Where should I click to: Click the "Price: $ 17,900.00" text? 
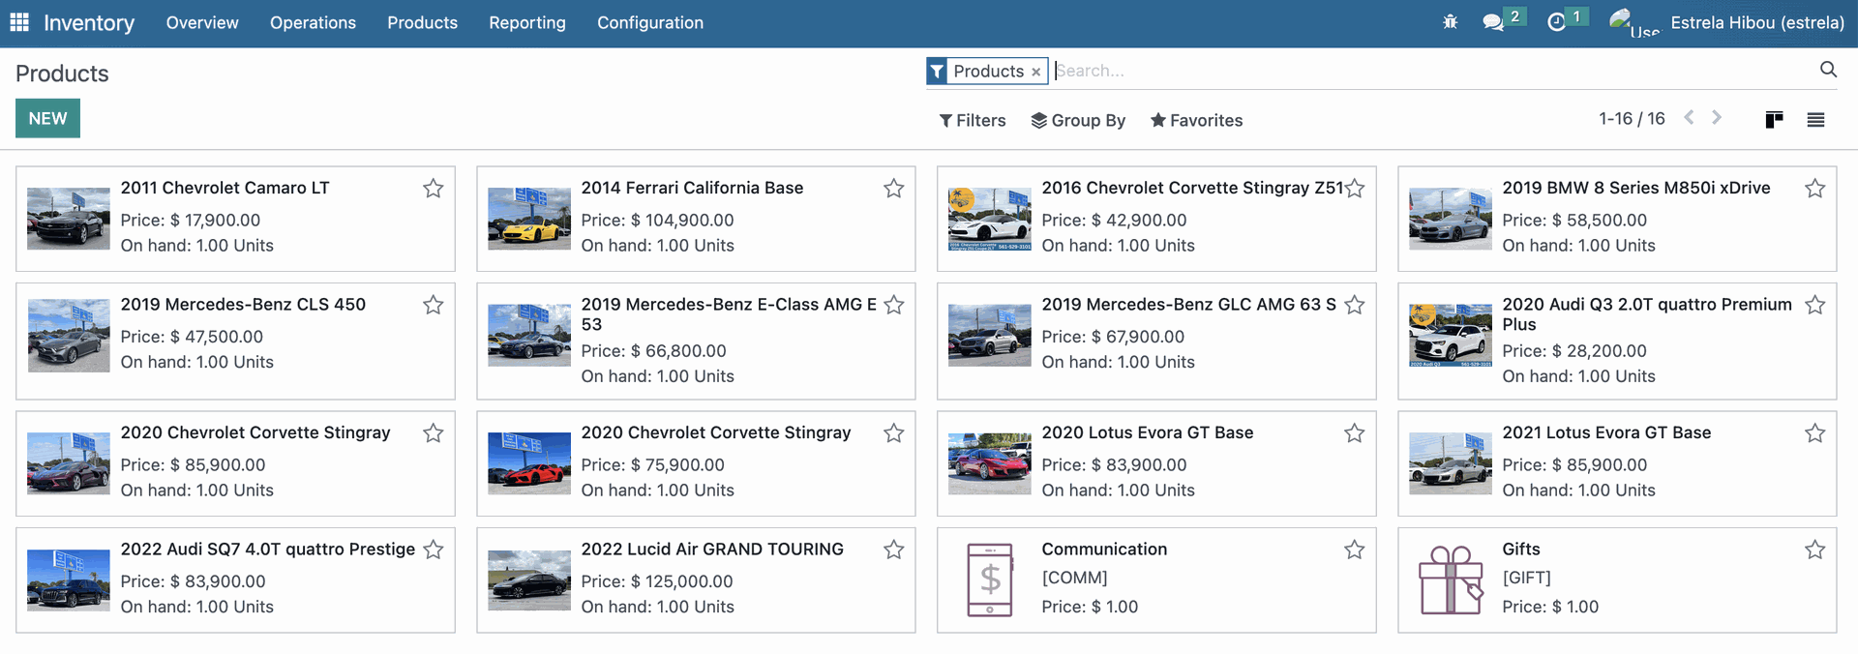tap(191, 220)
